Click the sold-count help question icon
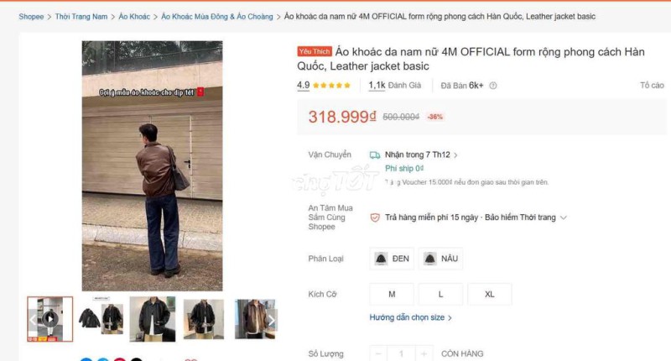 tap(493, 86)
